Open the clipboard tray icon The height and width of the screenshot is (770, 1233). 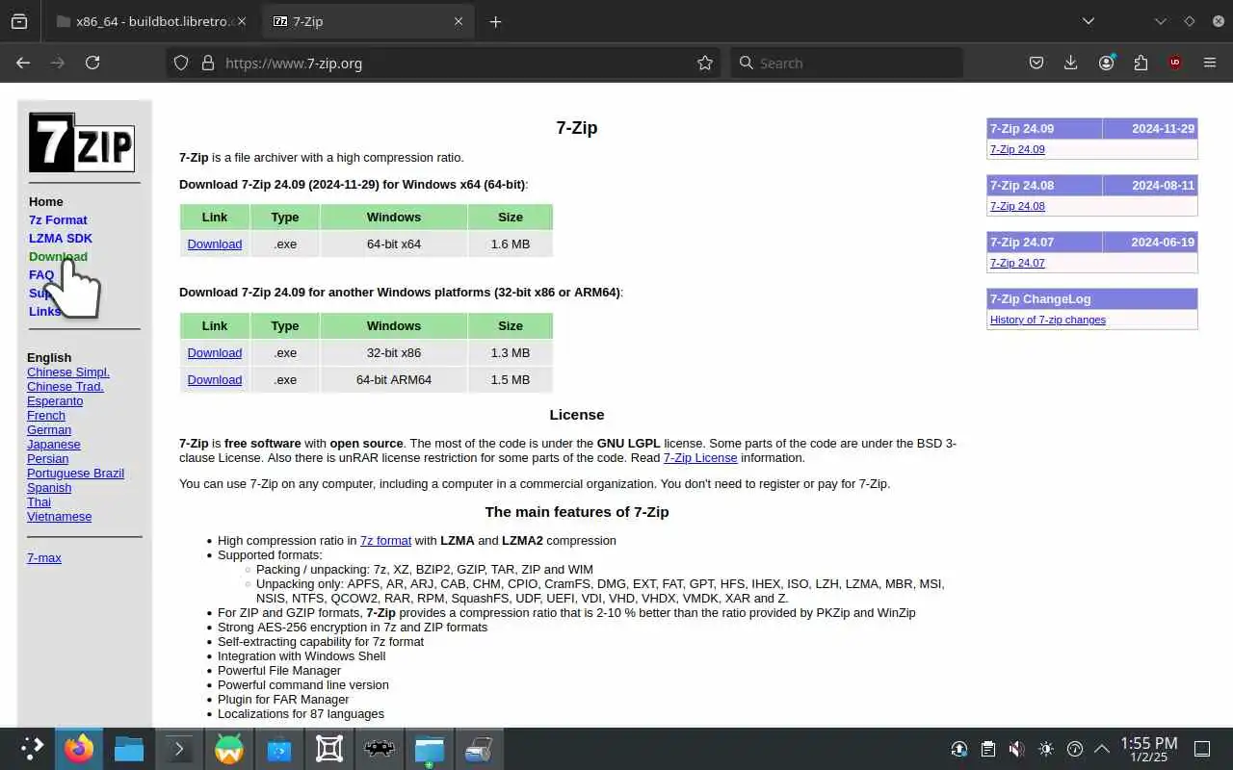pyautogui.click(x=987, y=749)
